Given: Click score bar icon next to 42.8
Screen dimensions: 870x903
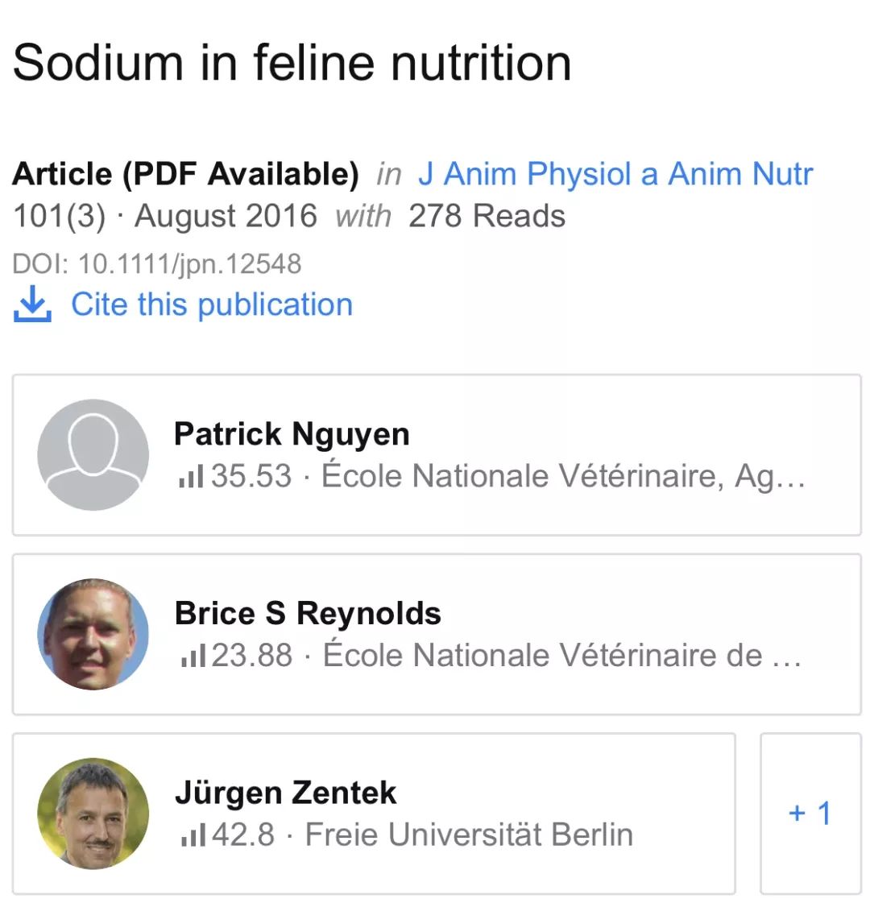Looking at the screenshot, I should coord(192,835).
